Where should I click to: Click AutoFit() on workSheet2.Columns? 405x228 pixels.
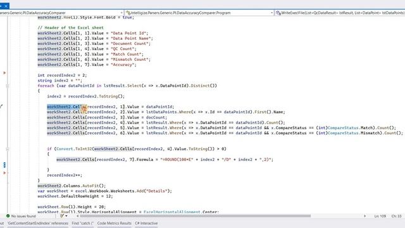point(93,186)
